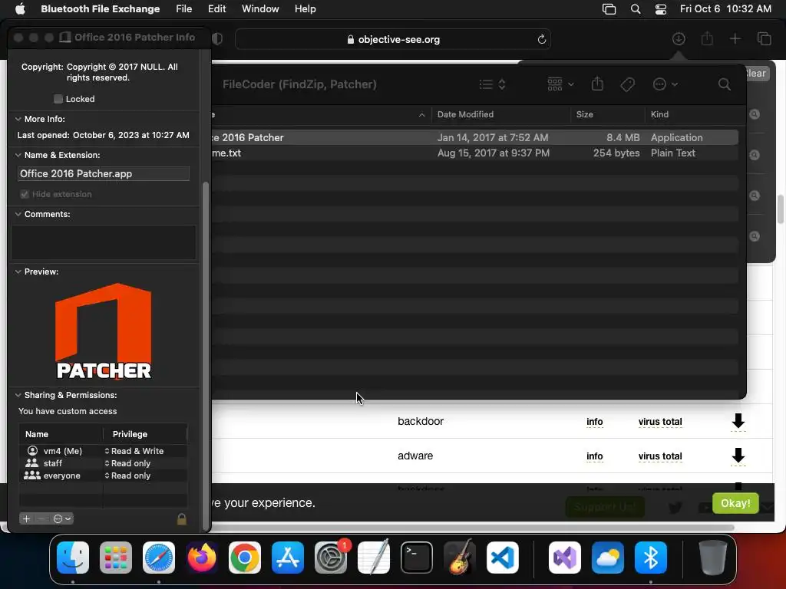Open Bluetooth File Exchange in Dock
786x589 pixels.
pos(651,558)
